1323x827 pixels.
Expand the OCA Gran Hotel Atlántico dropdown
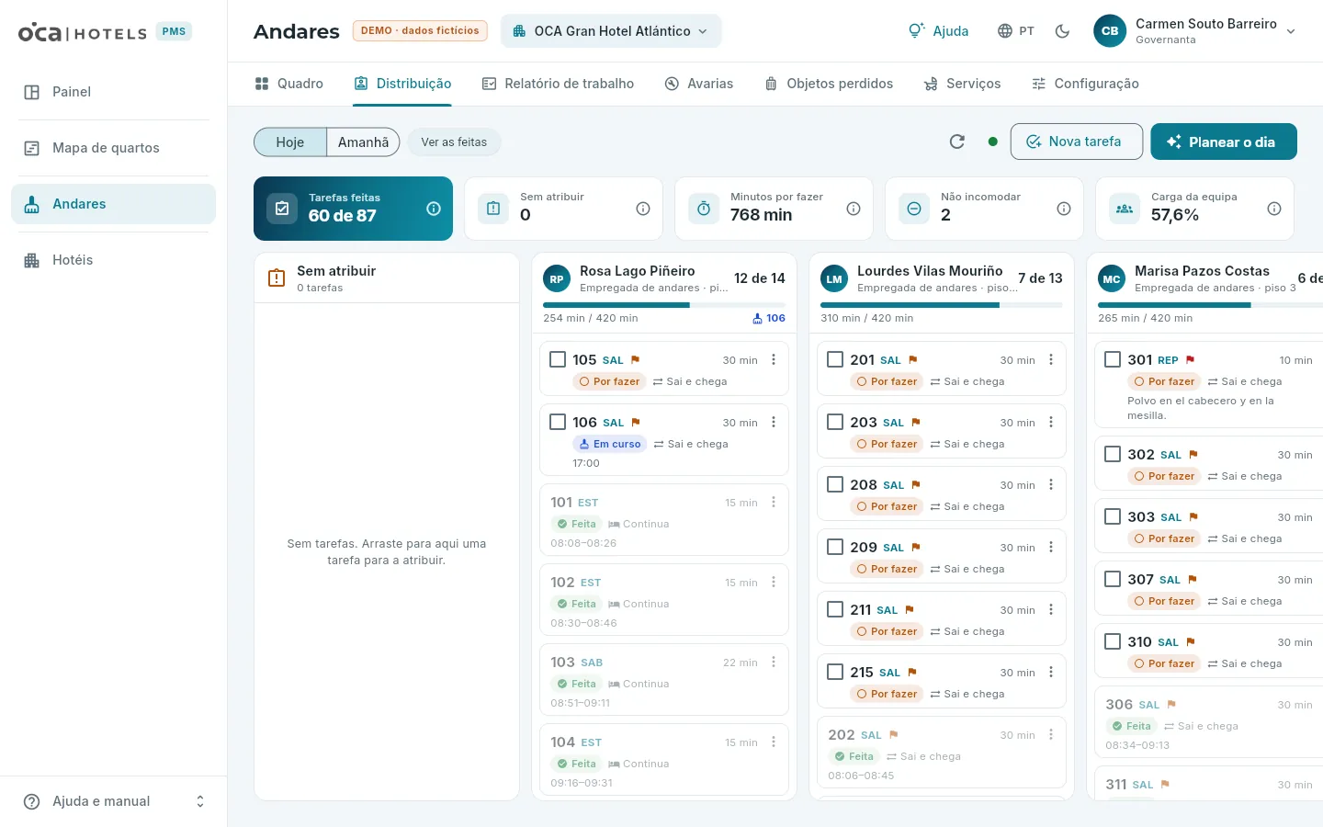[x=611, y=31]
